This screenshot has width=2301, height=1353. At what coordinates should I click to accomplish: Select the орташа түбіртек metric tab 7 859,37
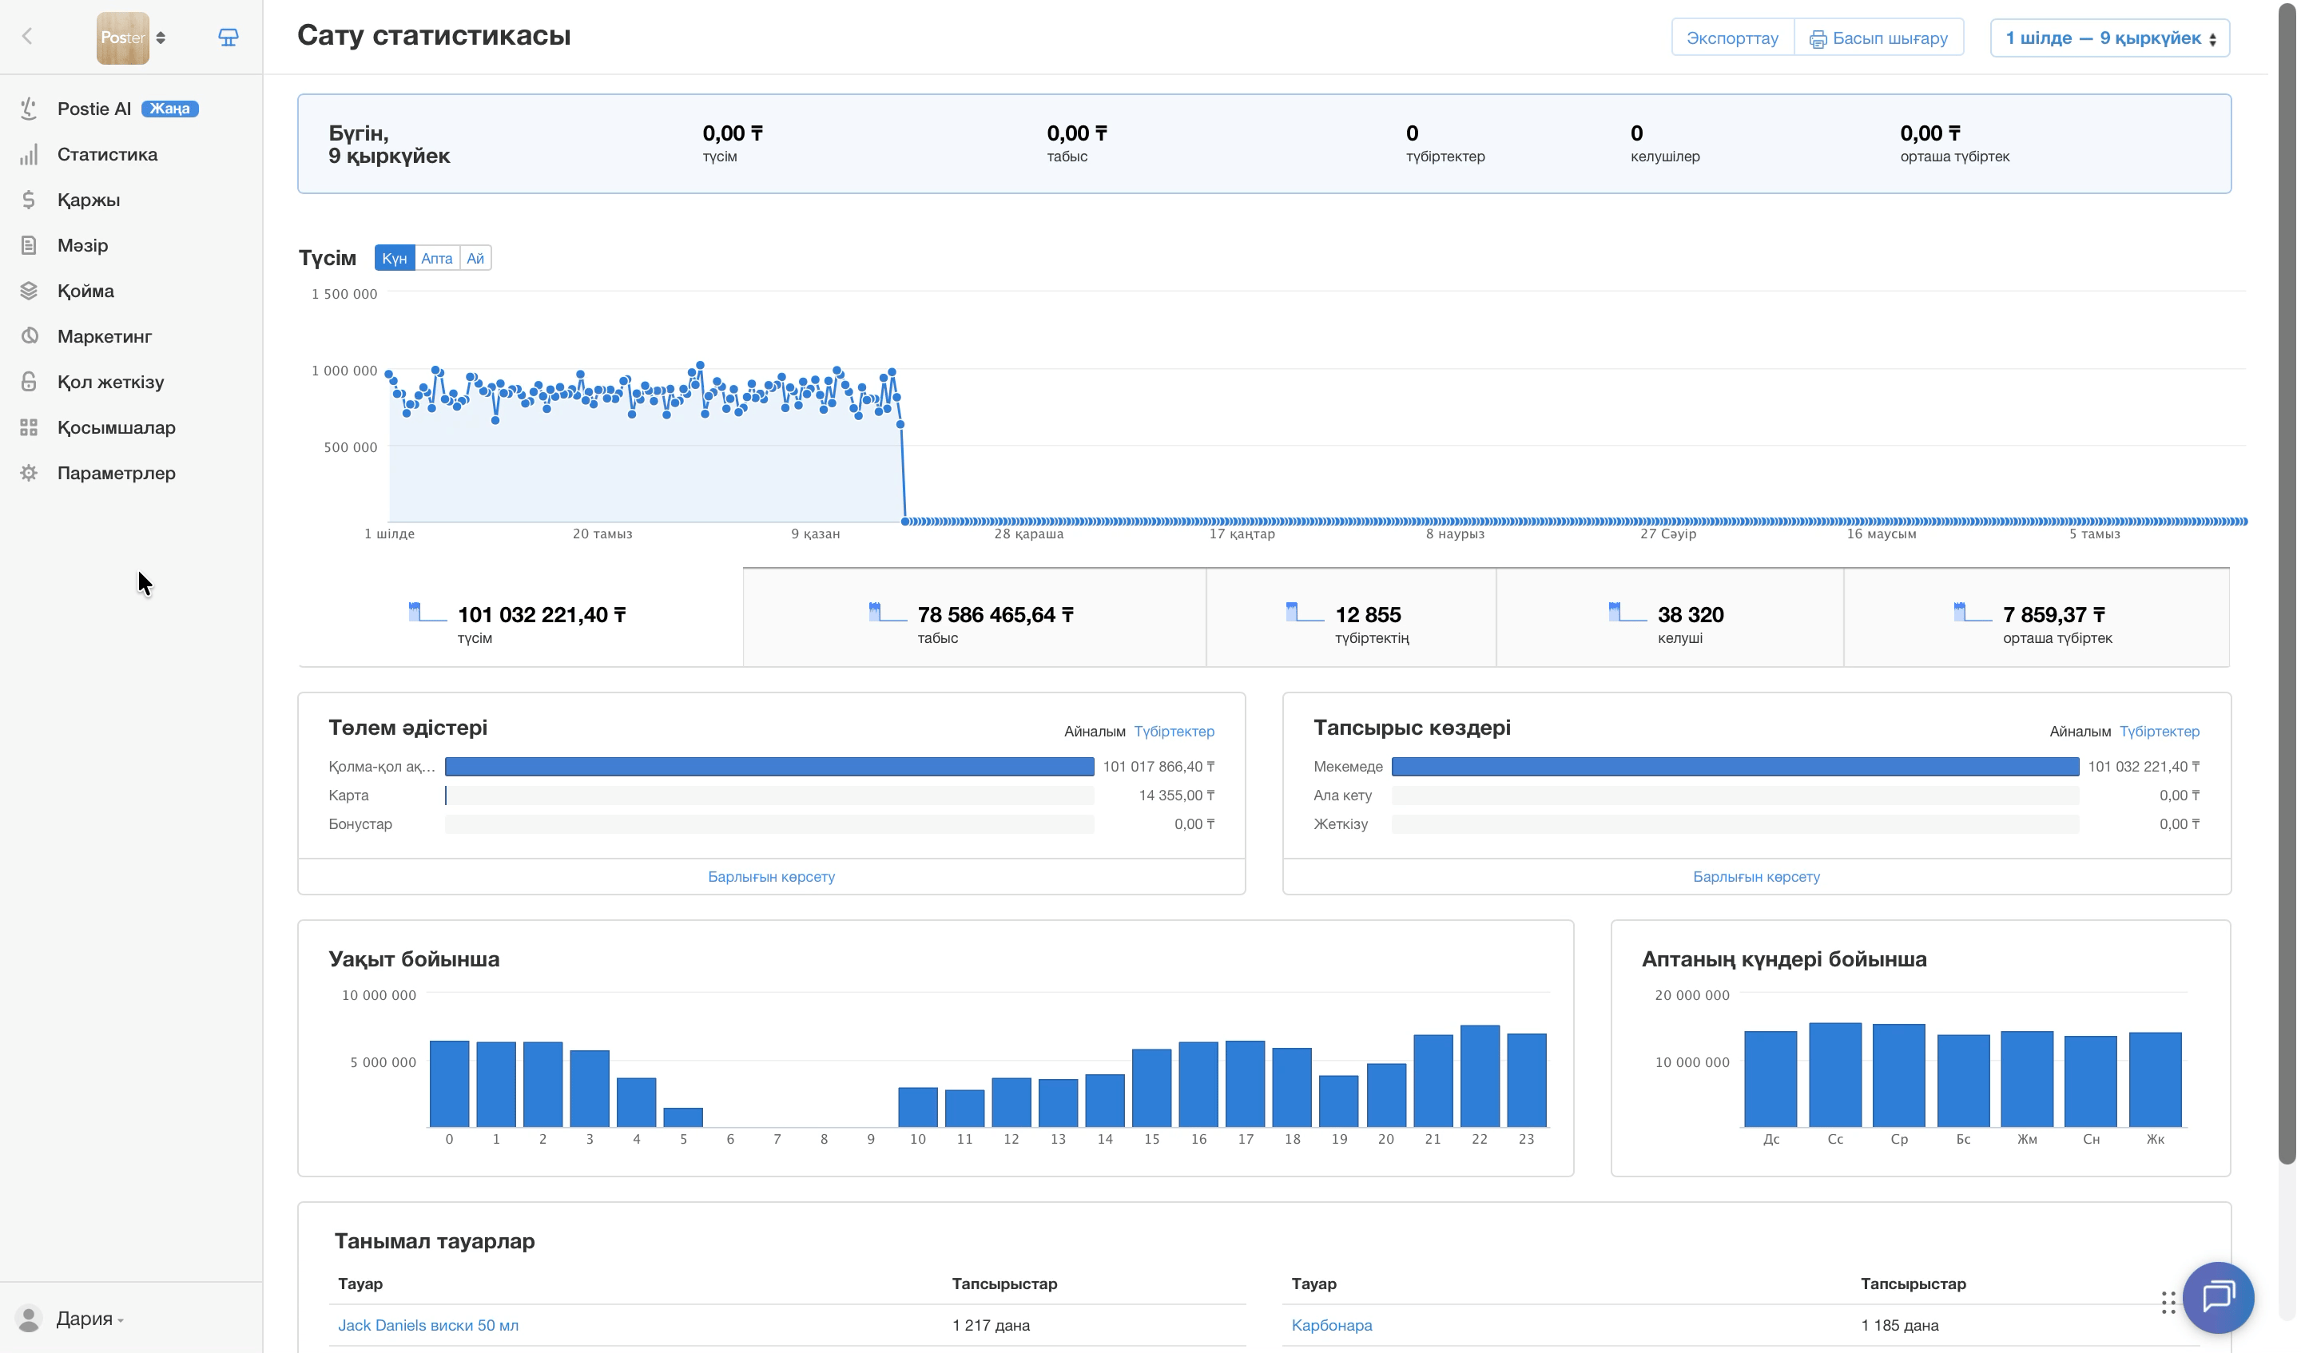click(2037, 618)
